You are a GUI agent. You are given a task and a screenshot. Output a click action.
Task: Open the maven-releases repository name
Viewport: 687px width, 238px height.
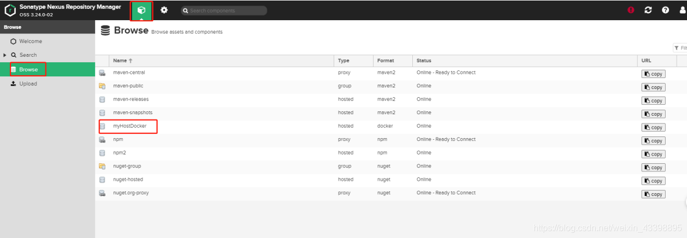click(x=131, y=99)
